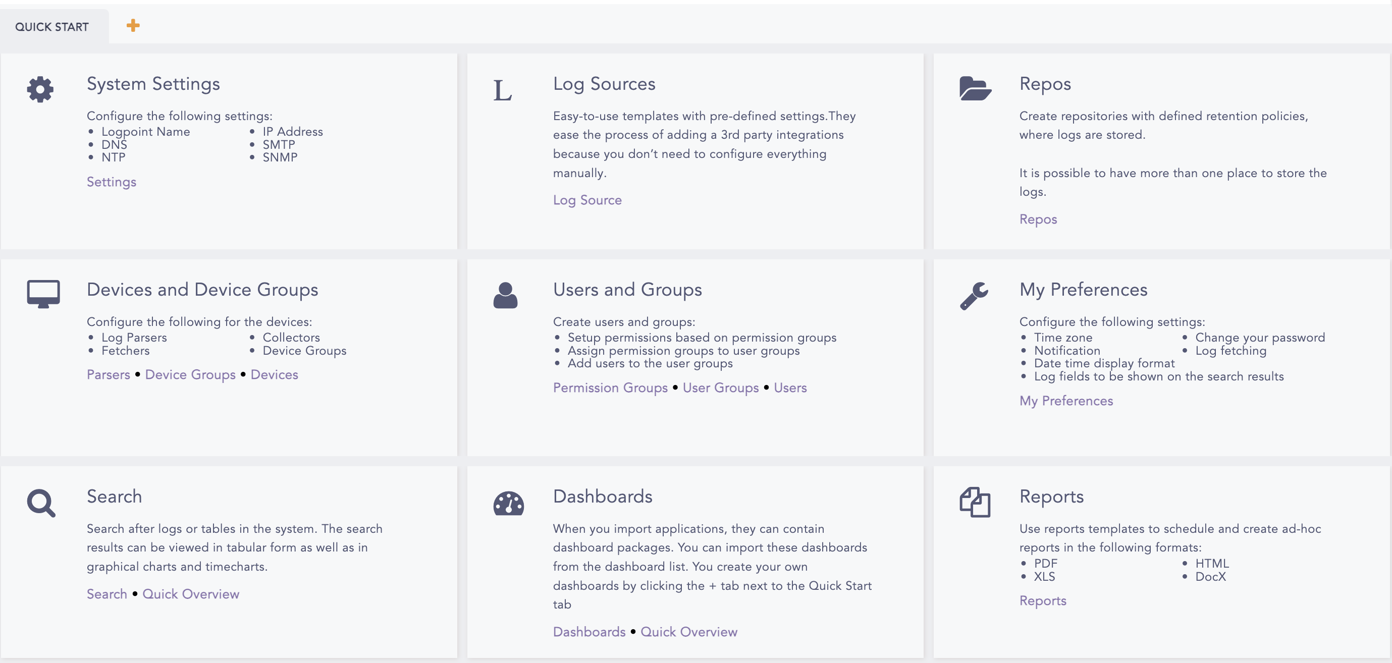1392x663 pixels.
Task: Click the Reports documents icon
Action: [974, 502]
